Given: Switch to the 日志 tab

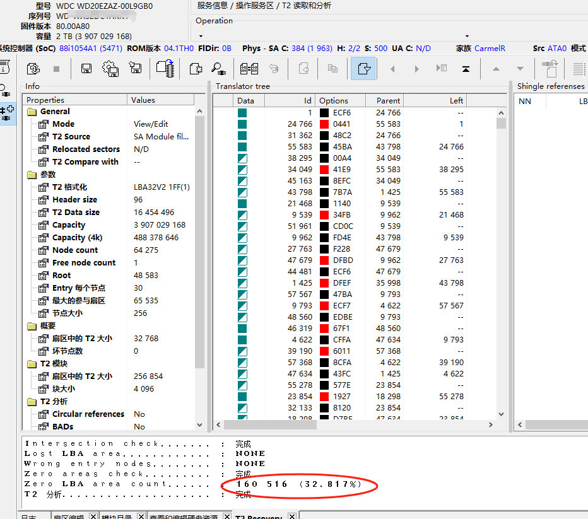Looking at the screenshot, I should 28,516.
